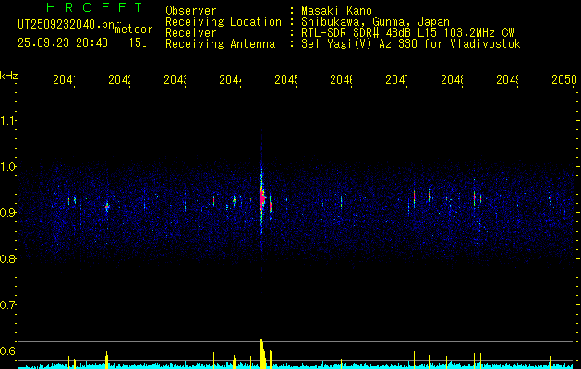Click the date stamp 25.09.23 20:40
This screenshot has height=369, width=581.
[x=63, y=43]
